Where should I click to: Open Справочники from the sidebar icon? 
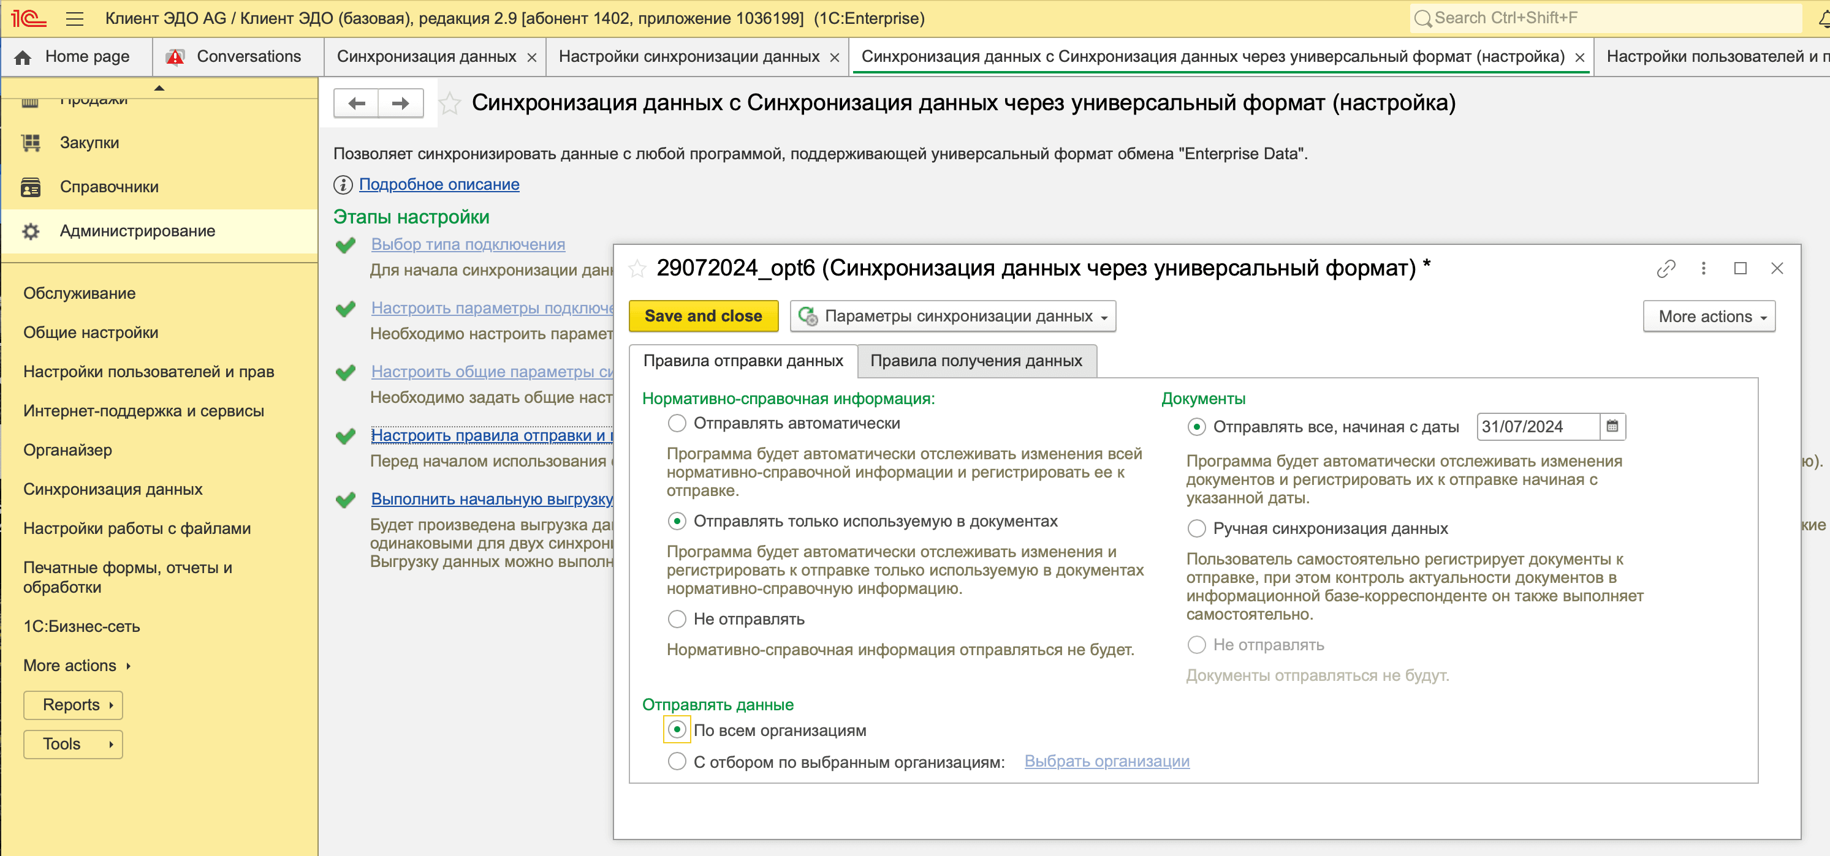[x=31, y=186]
